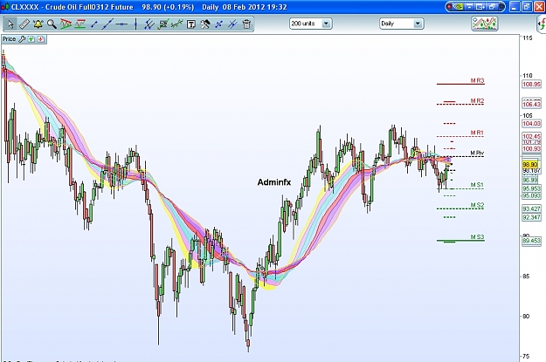
Task: Select the arrow cursor tool
Action: coord(10,24)
